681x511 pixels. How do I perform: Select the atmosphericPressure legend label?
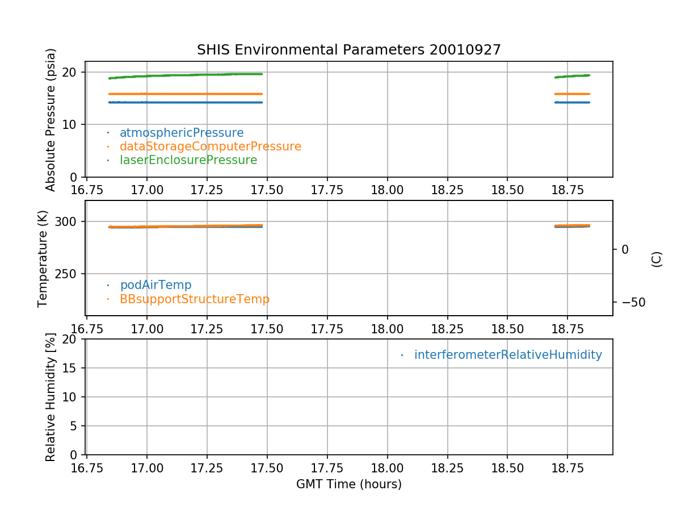[x=181, y=133]
